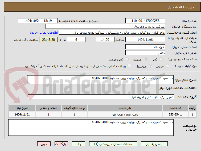The width and height of the screenshot is (201, 151).
Task: Select the متوسط purchase type radio
Action: (x=150, y=66)
